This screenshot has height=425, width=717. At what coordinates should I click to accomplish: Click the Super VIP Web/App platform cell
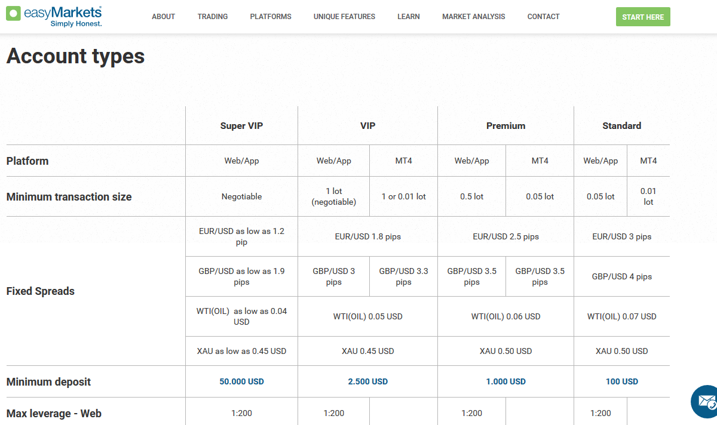coord(241,161)
